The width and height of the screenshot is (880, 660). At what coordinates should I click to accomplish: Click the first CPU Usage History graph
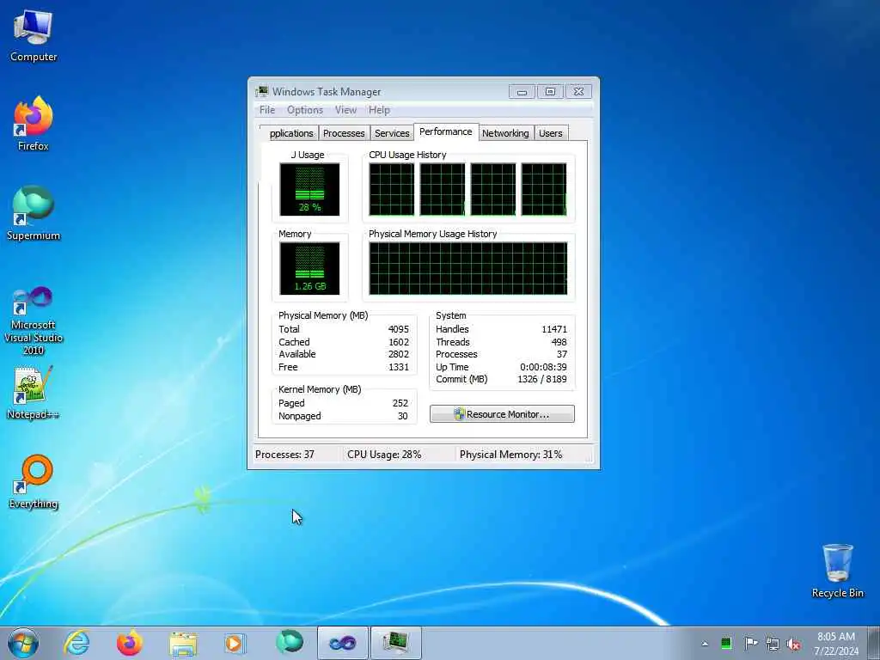pos(392,190)
